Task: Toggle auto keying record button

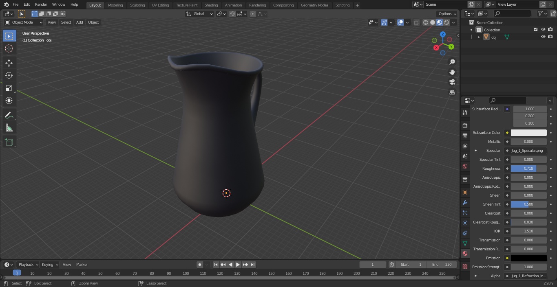Action: [200, 265]
